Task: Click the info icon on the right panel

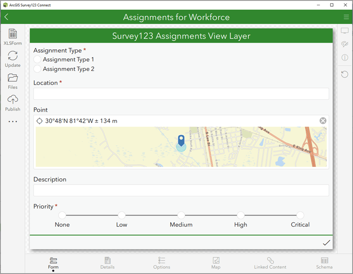Action: coord(345,57)
